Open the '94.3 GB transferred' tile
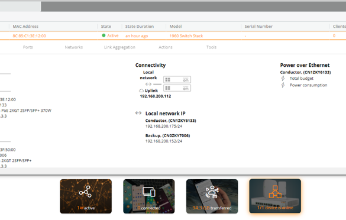Image resolution: width=346 pixels, height=220 pixels. [212, 196]
